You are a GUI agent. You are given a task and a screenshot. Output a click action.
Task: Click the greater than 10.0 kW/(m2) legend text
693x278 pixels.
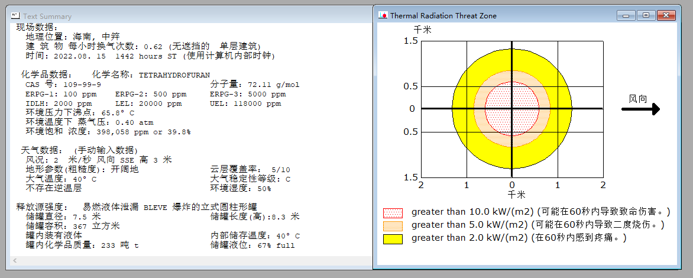541,212
